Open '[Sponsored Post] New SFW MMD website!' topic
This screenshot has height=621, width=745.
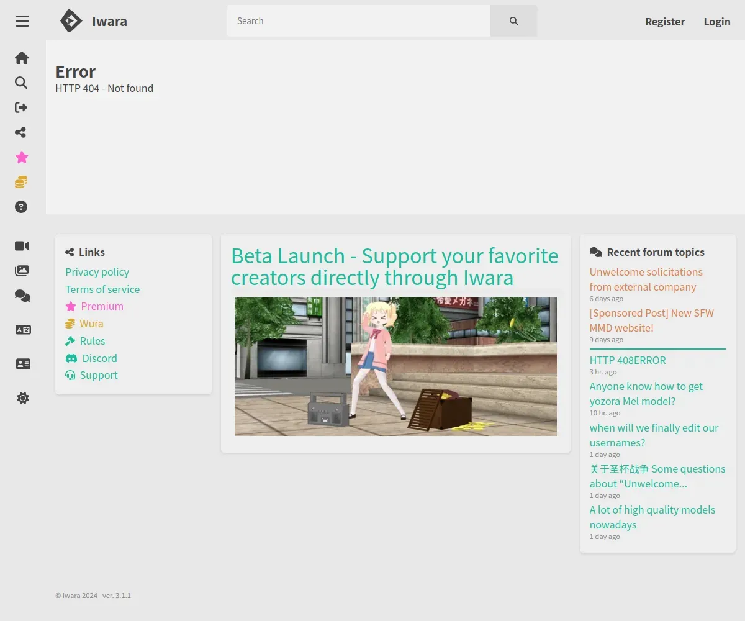point(652,320)
